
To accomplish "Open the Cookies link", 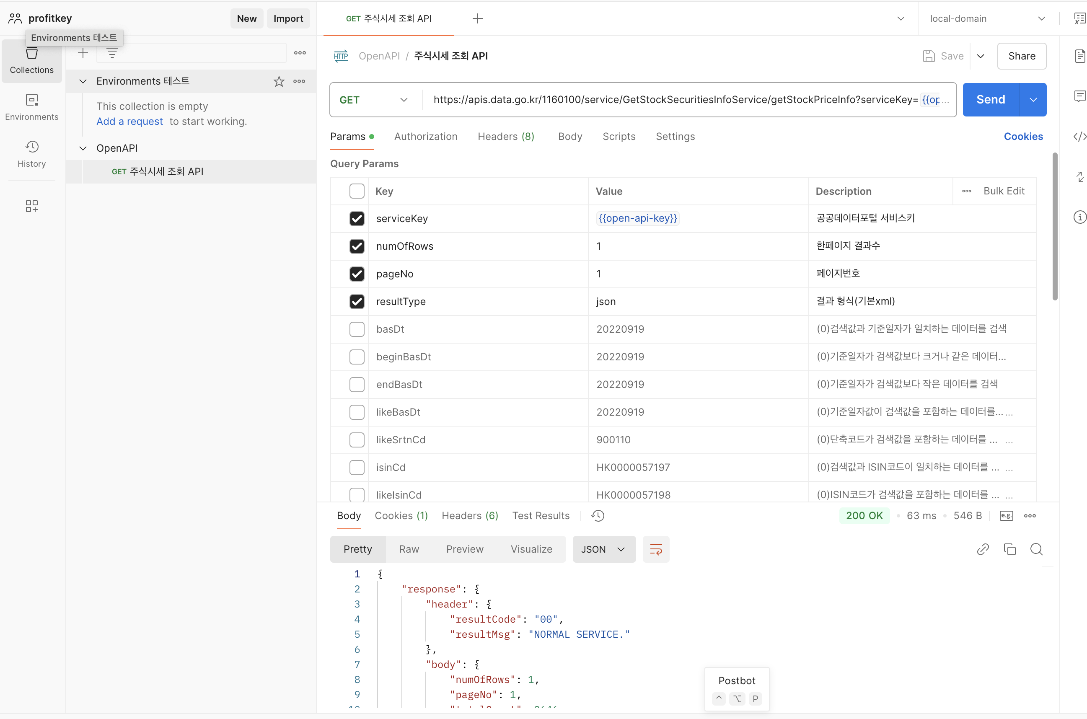I will click(x=1023, y=137).
